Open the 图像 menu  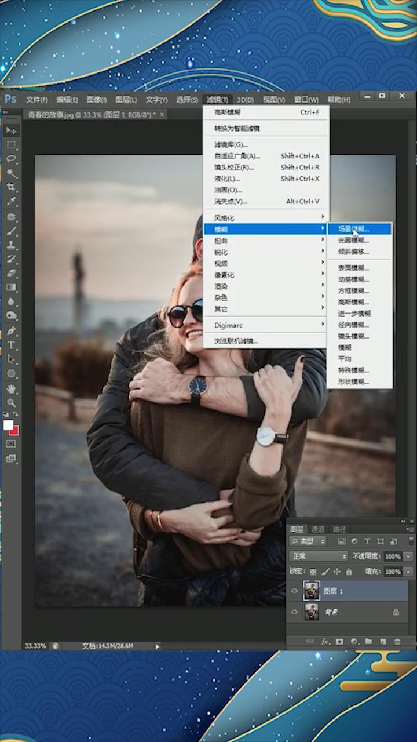pyautogui.click(x=97, y=100)
